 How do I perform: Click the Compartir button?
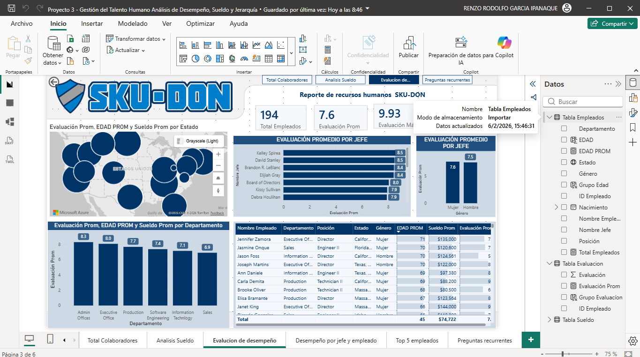(x=612, y=23)
